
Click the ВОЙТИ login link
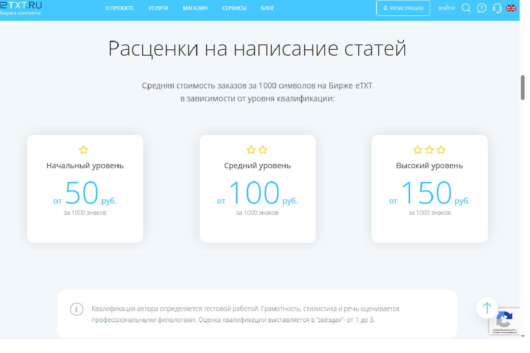[446, 8]
